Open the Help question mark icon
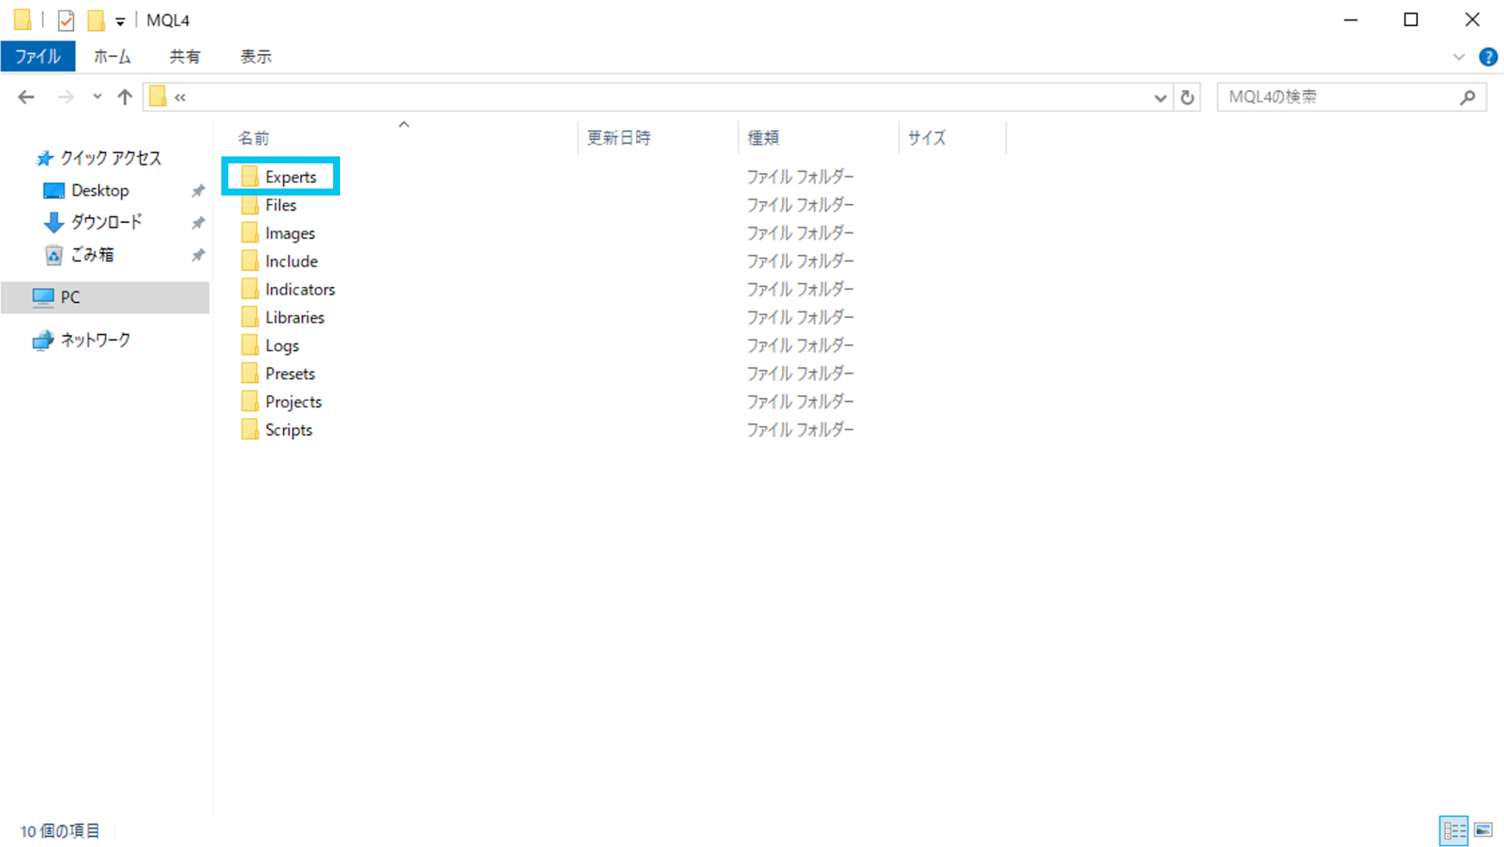Screen dimensions: 1504x847 [1488, 57]
